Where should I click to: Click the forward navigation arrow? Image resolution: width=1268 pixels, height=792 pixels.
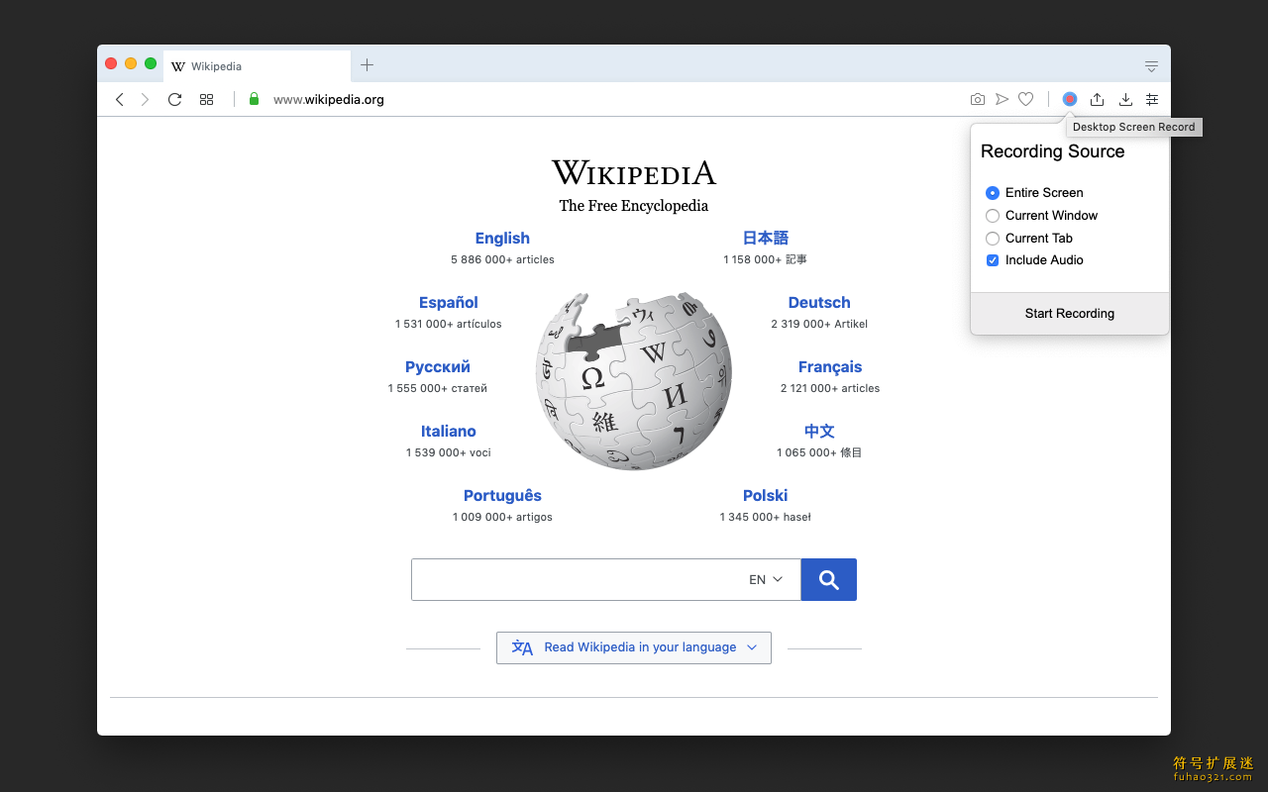145,99
